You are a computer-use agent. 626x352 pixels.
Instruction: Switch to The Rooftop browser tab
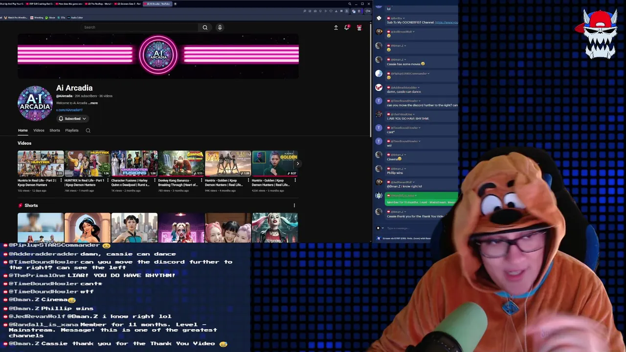99,4
